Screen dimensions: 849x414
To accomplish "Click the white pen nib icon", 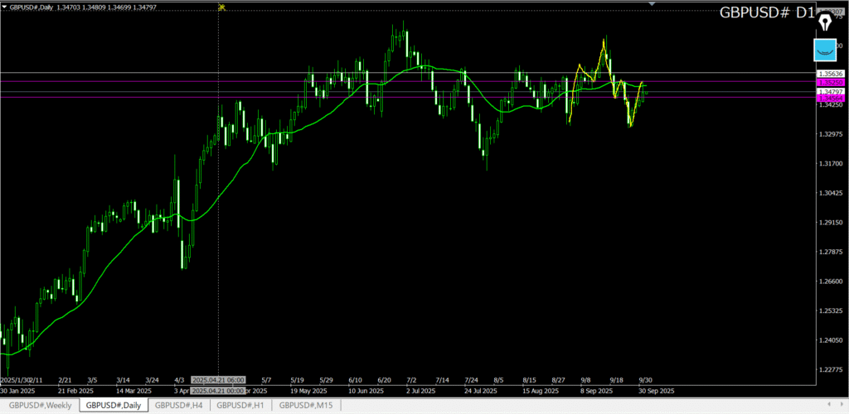I will pyautogui.click(x=825, y=21).
